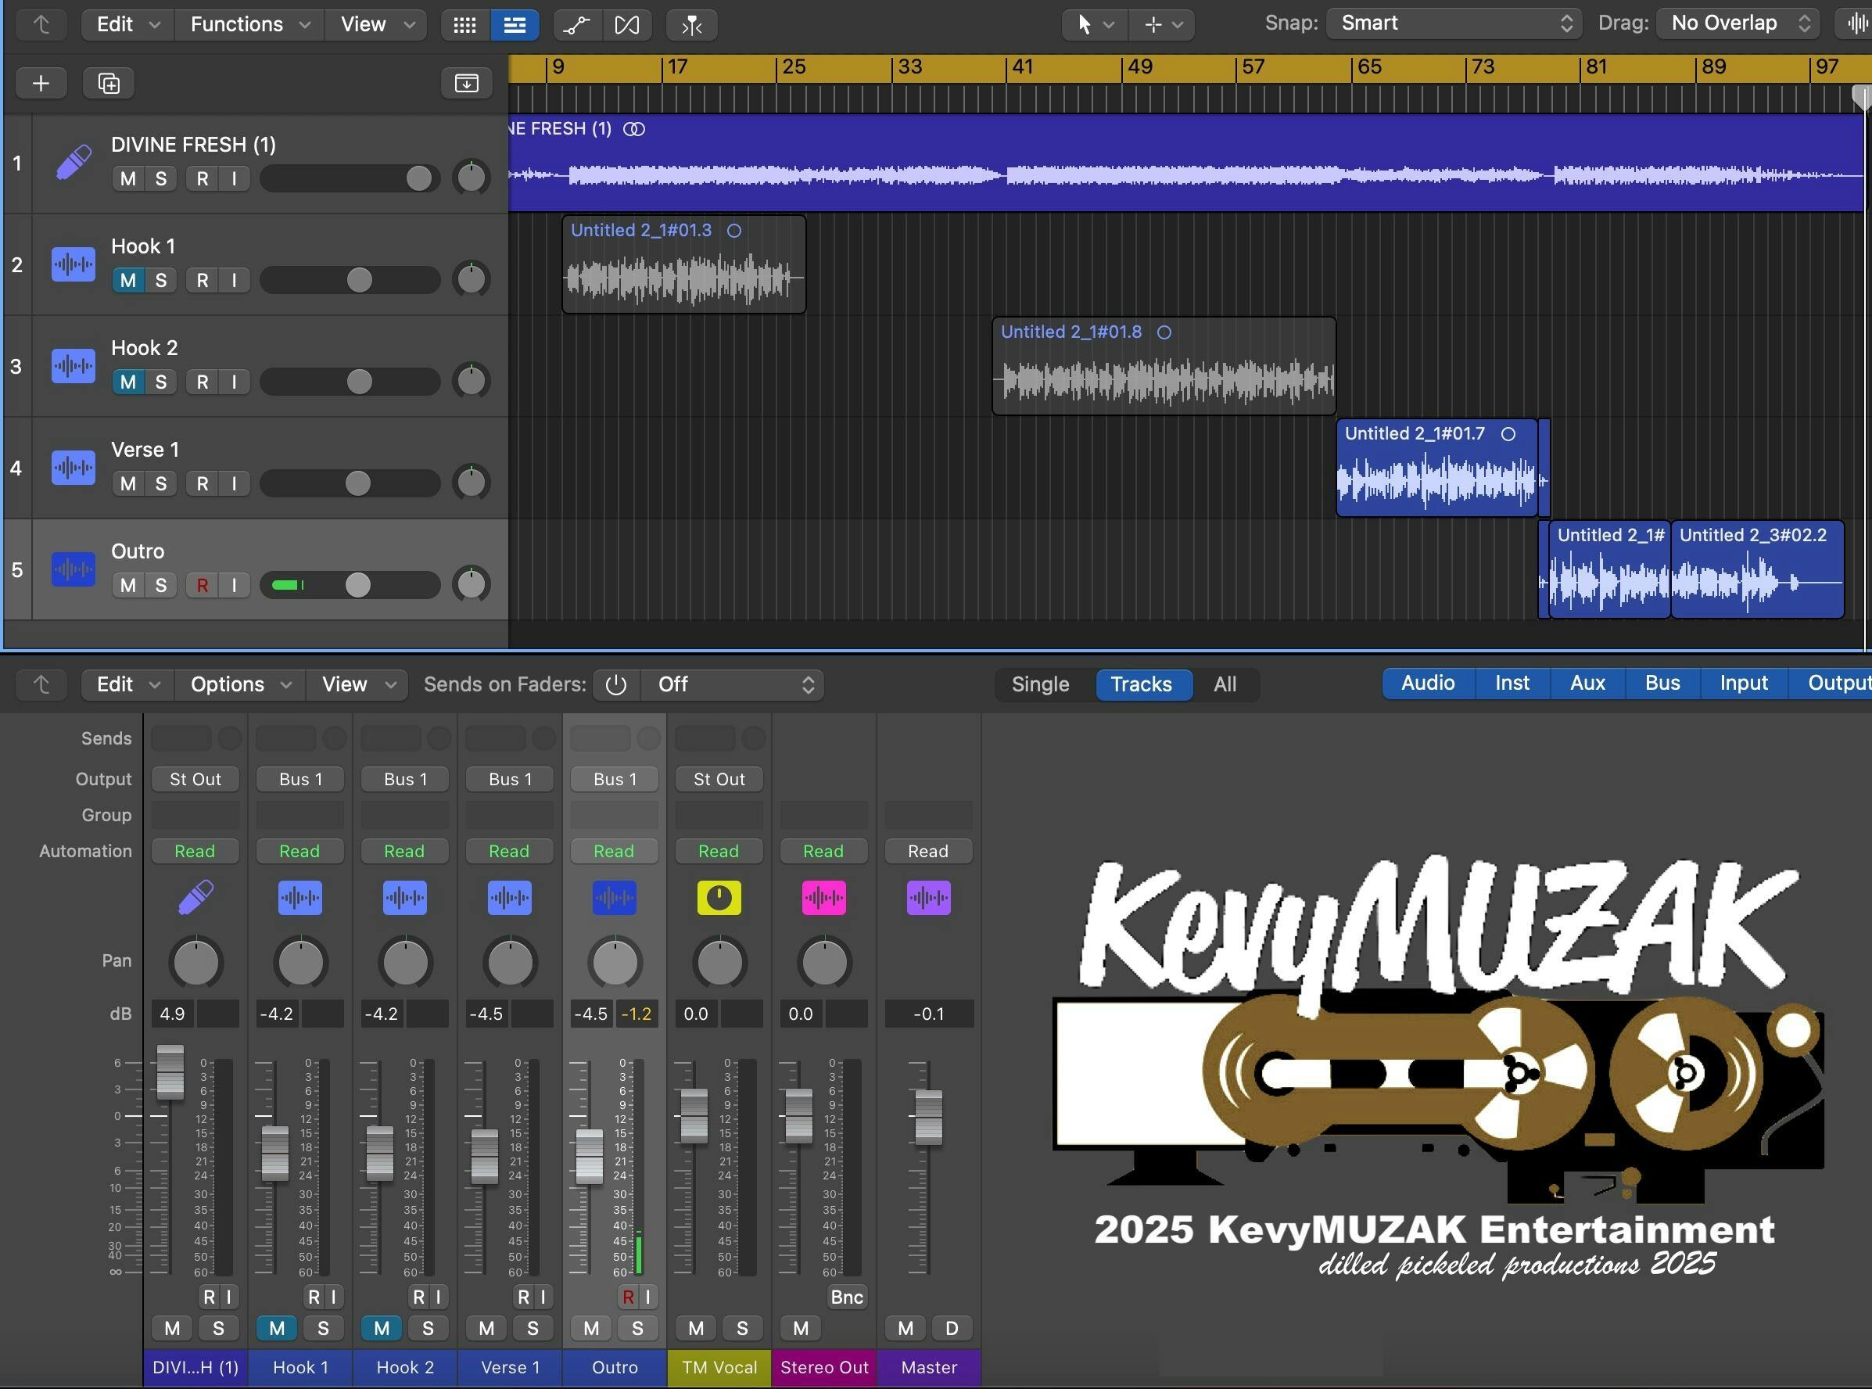
Task: Open the Drag No Overlap dropdown
Action: coord(1737,23)
